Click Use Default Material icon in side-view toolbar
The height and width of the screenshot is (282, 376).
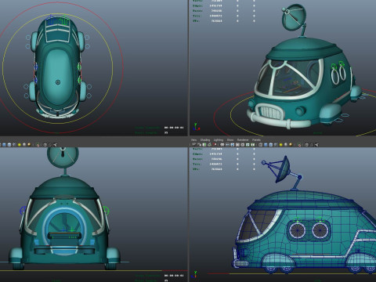click(270, 145)
